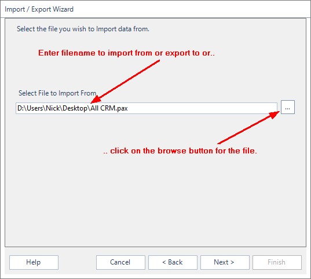Image resolution: width=311 pixels, height=279 pixels.
Task: Place cursor on 'Nick' folder in the path
Action: click(53, 108)
